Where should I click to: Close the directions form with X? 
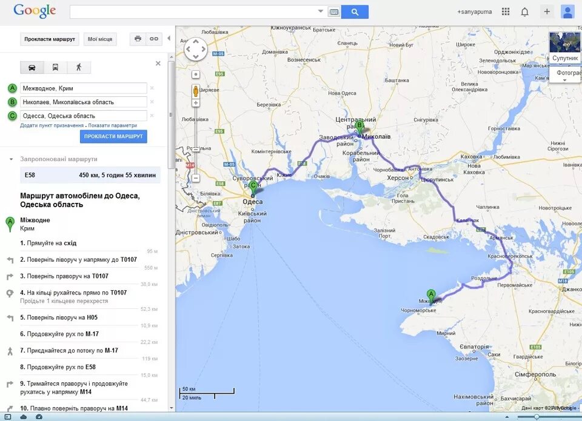click(x=158, y=64)
